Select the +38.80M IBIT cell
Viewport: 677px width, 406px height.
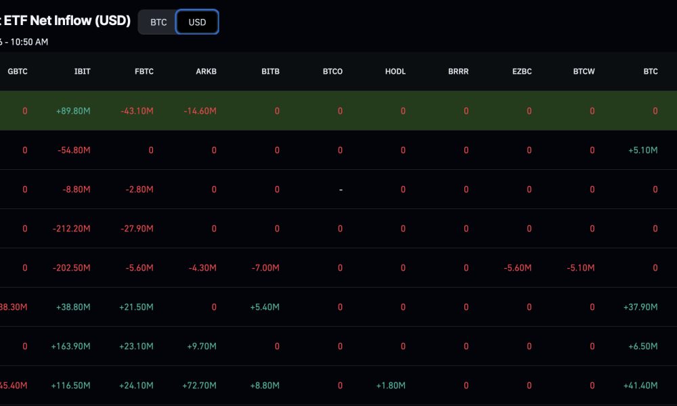point(73,307)
